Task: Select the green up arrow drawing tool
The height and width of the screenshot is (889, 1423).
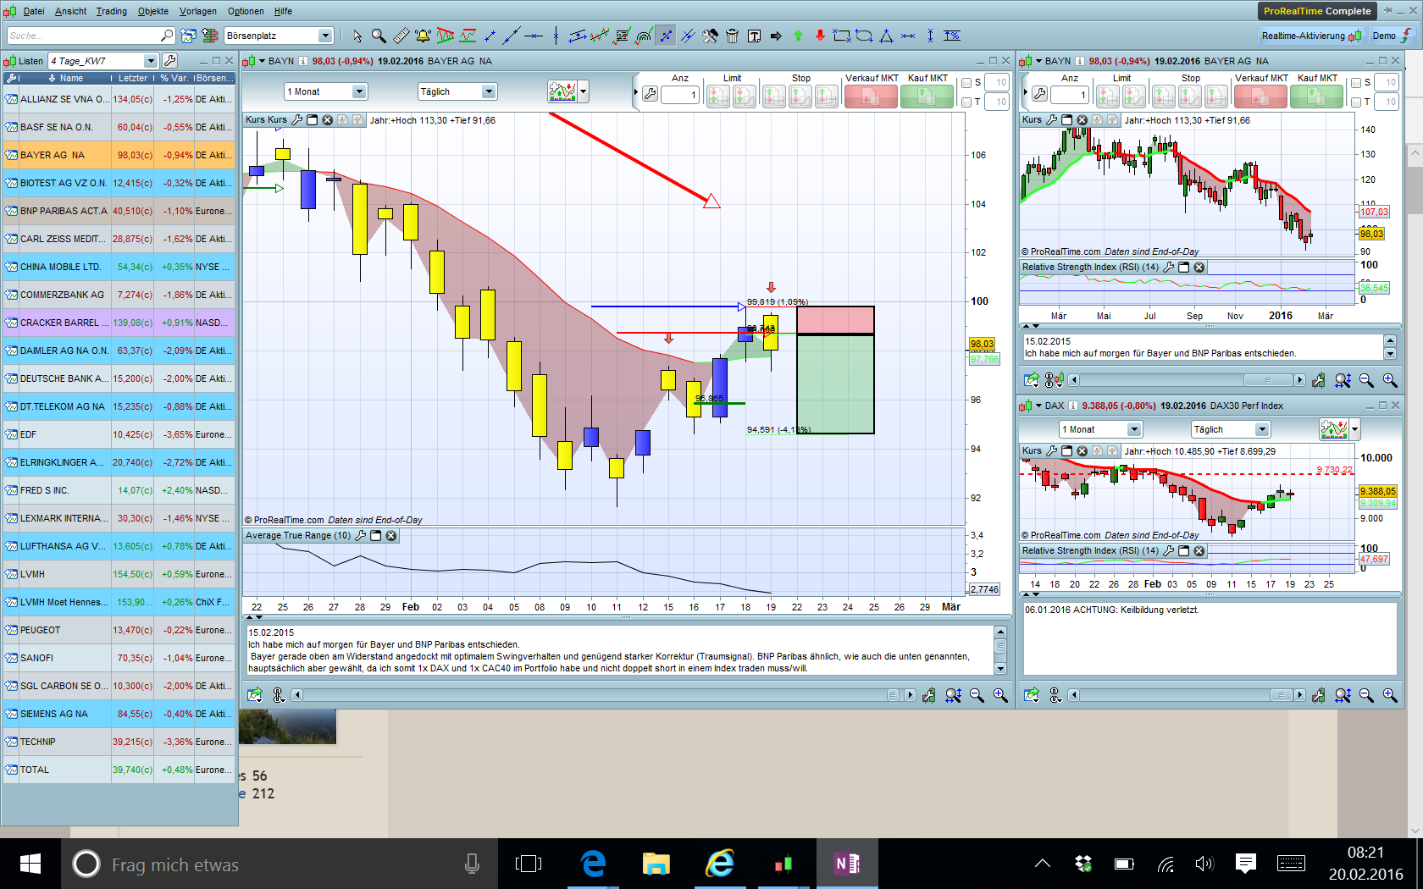Action: [x=798, y=36]
